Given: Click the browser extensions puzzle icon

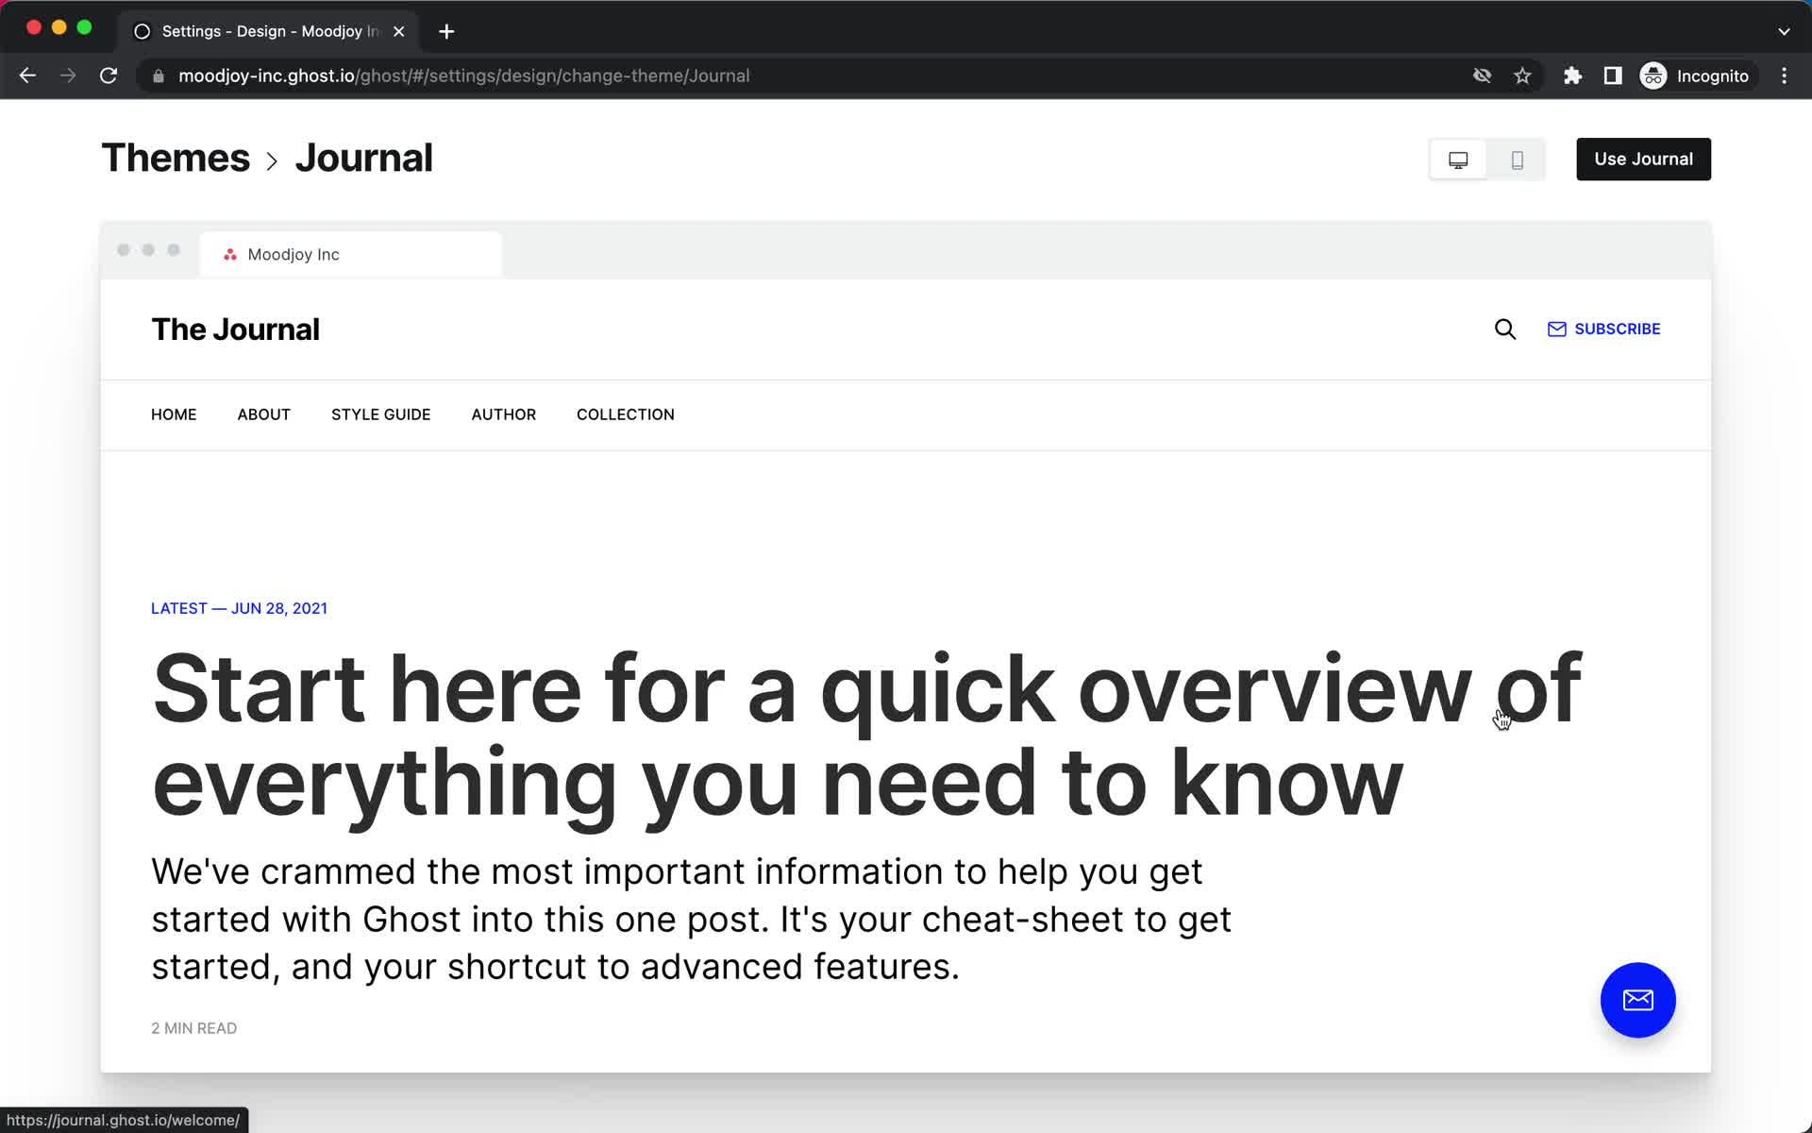Looking at the screenshot, I should [x=1572, y=76].
